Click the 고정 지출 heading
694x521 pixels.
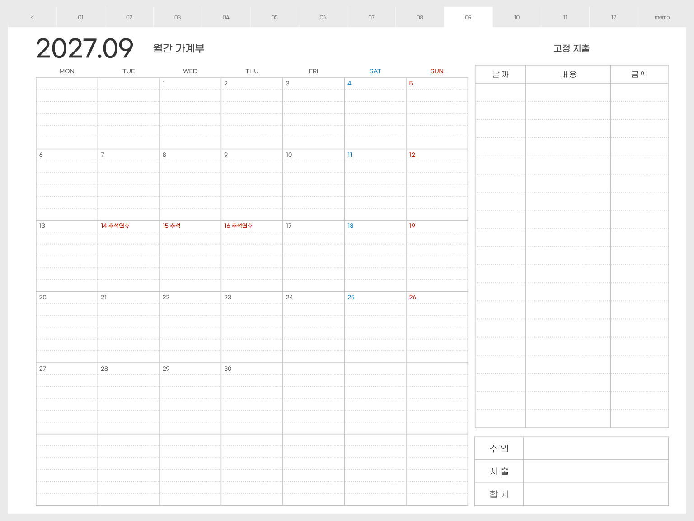pyautogui.click(x=572, y=48)
